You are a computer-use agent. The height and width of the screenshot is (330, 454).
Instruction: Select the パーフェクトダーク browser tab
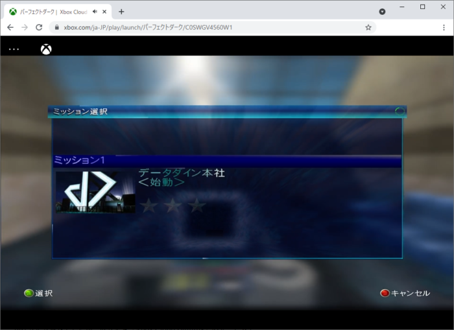point(52,12)
